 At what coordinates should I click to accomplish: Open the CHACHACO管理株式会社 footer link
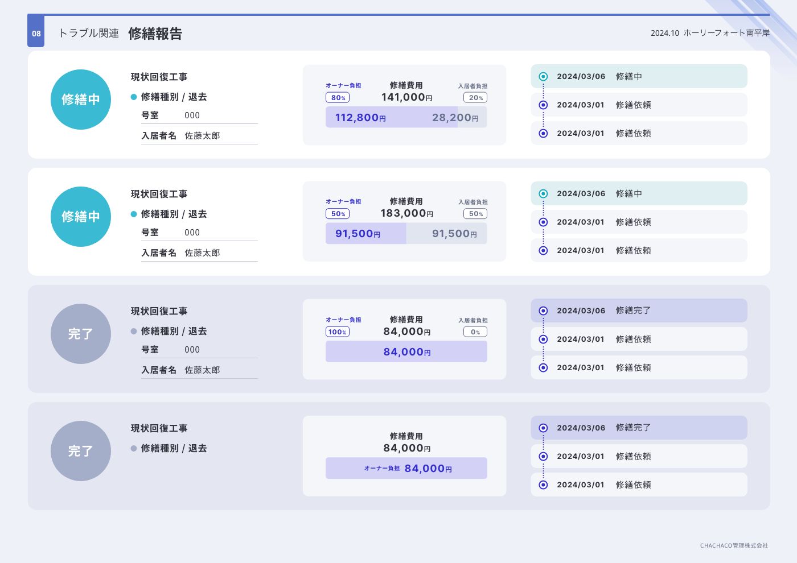[734, 545]
